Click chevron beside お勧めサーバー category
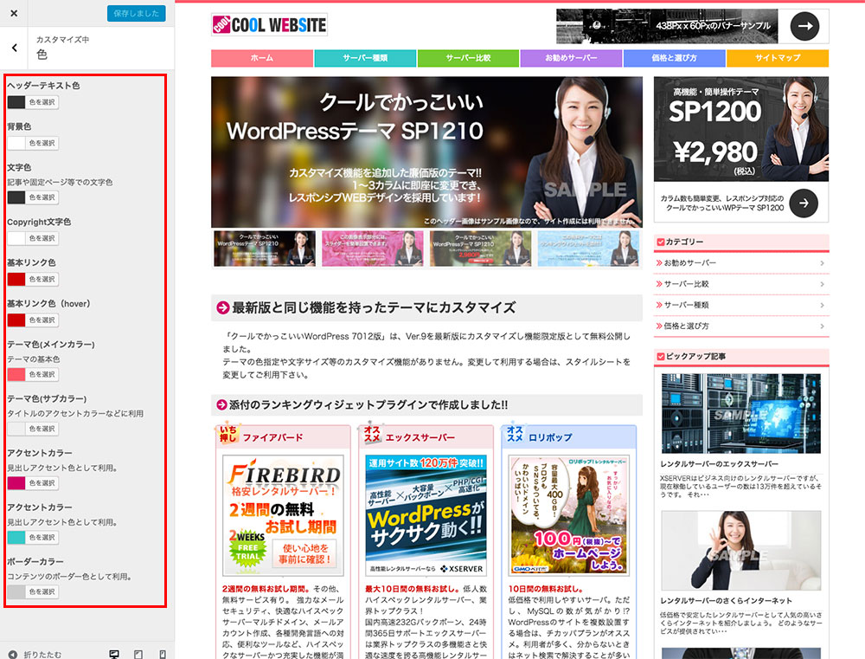The image size is (865, 659). point(822,263)
